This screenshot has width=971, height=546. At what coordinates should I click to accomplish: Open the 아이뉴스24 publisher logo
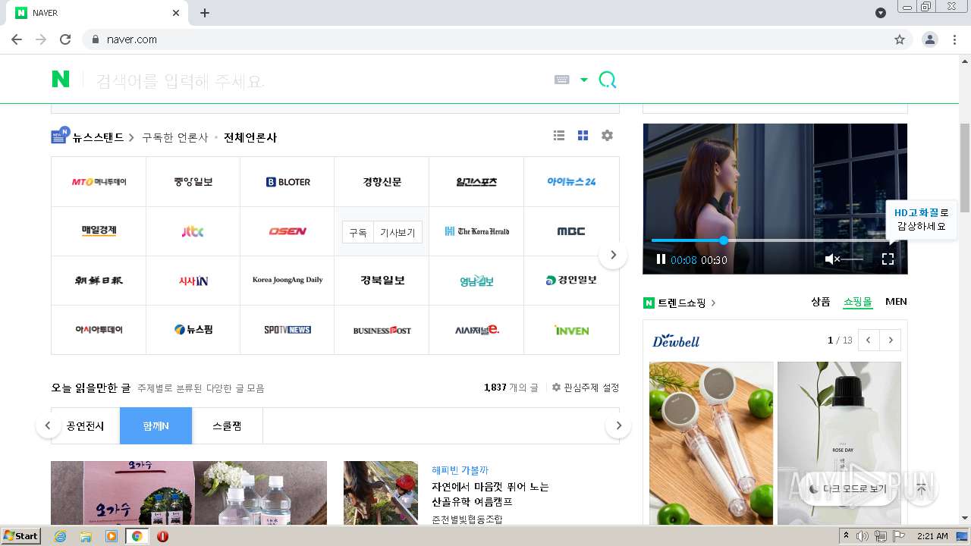click(x=571, y=182)
